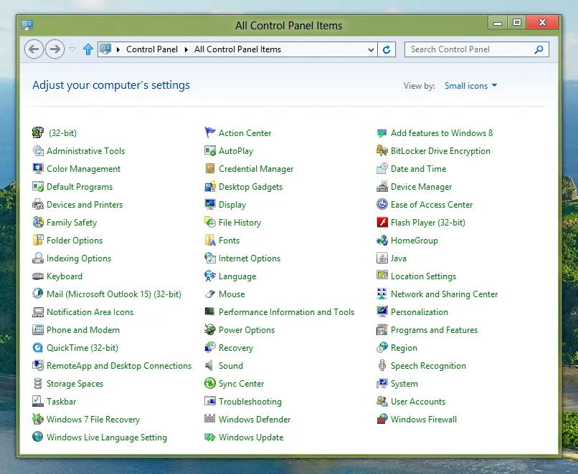
Task: Click the Windows Defender castle wall icon
Action: 209,418
